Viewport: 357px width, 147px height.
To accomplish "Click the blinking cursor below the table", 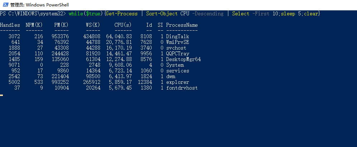I will click(1, 95).
